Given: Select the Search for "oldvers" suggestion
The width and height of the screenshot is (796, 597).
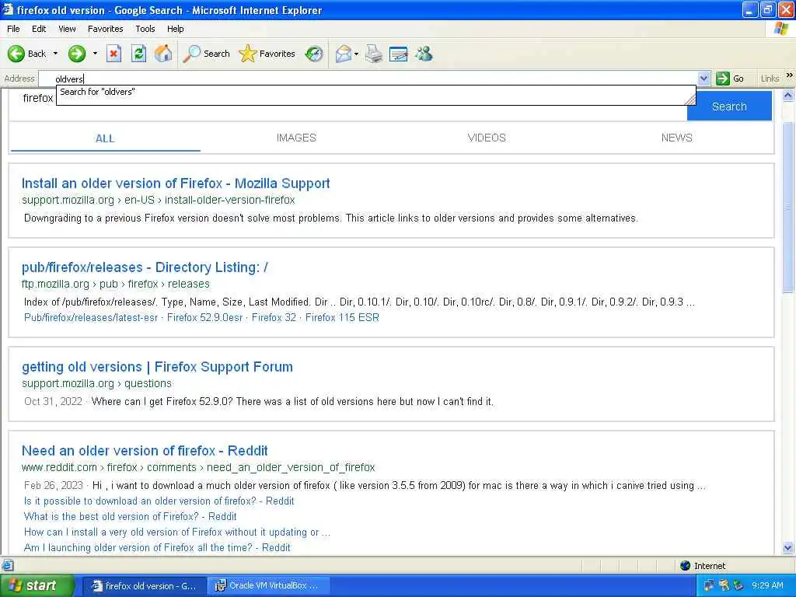Looking at the screenshot, I should pyautogui.click(x=375, y=92).
